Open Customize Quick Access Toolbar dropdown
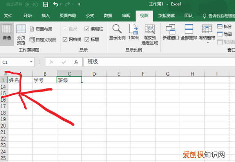 click(x=79, y=4)
